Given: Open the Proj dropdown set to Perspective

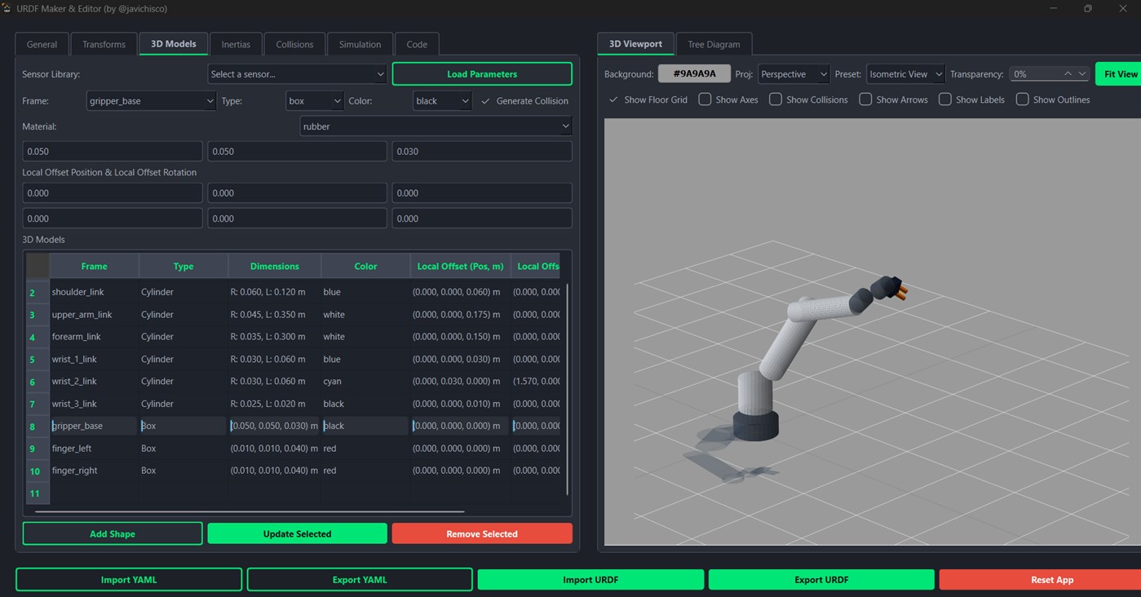Looking at the screenshot, I should pyautogui.click(x=794, y=74).
